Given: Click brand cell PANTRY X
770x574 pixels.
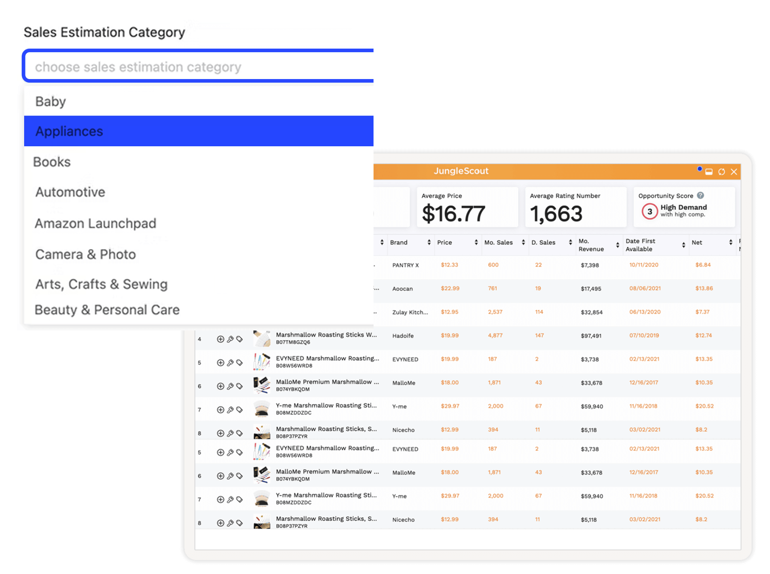Looking at the screenshot, I should (x=406, y=265).
